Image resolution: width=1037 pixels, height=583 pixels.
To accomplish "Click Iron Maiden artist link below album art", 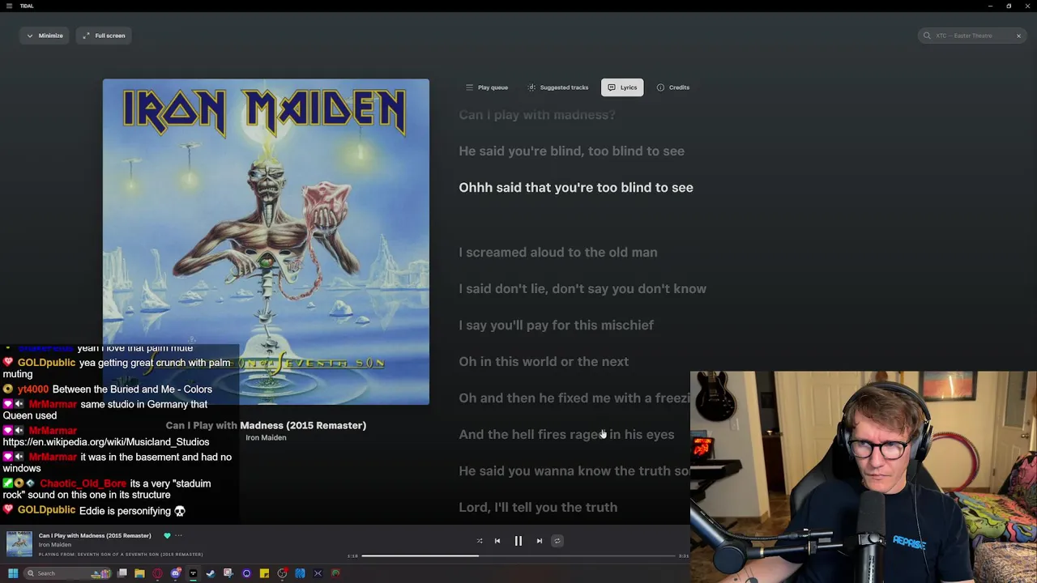I will (266, 438).
